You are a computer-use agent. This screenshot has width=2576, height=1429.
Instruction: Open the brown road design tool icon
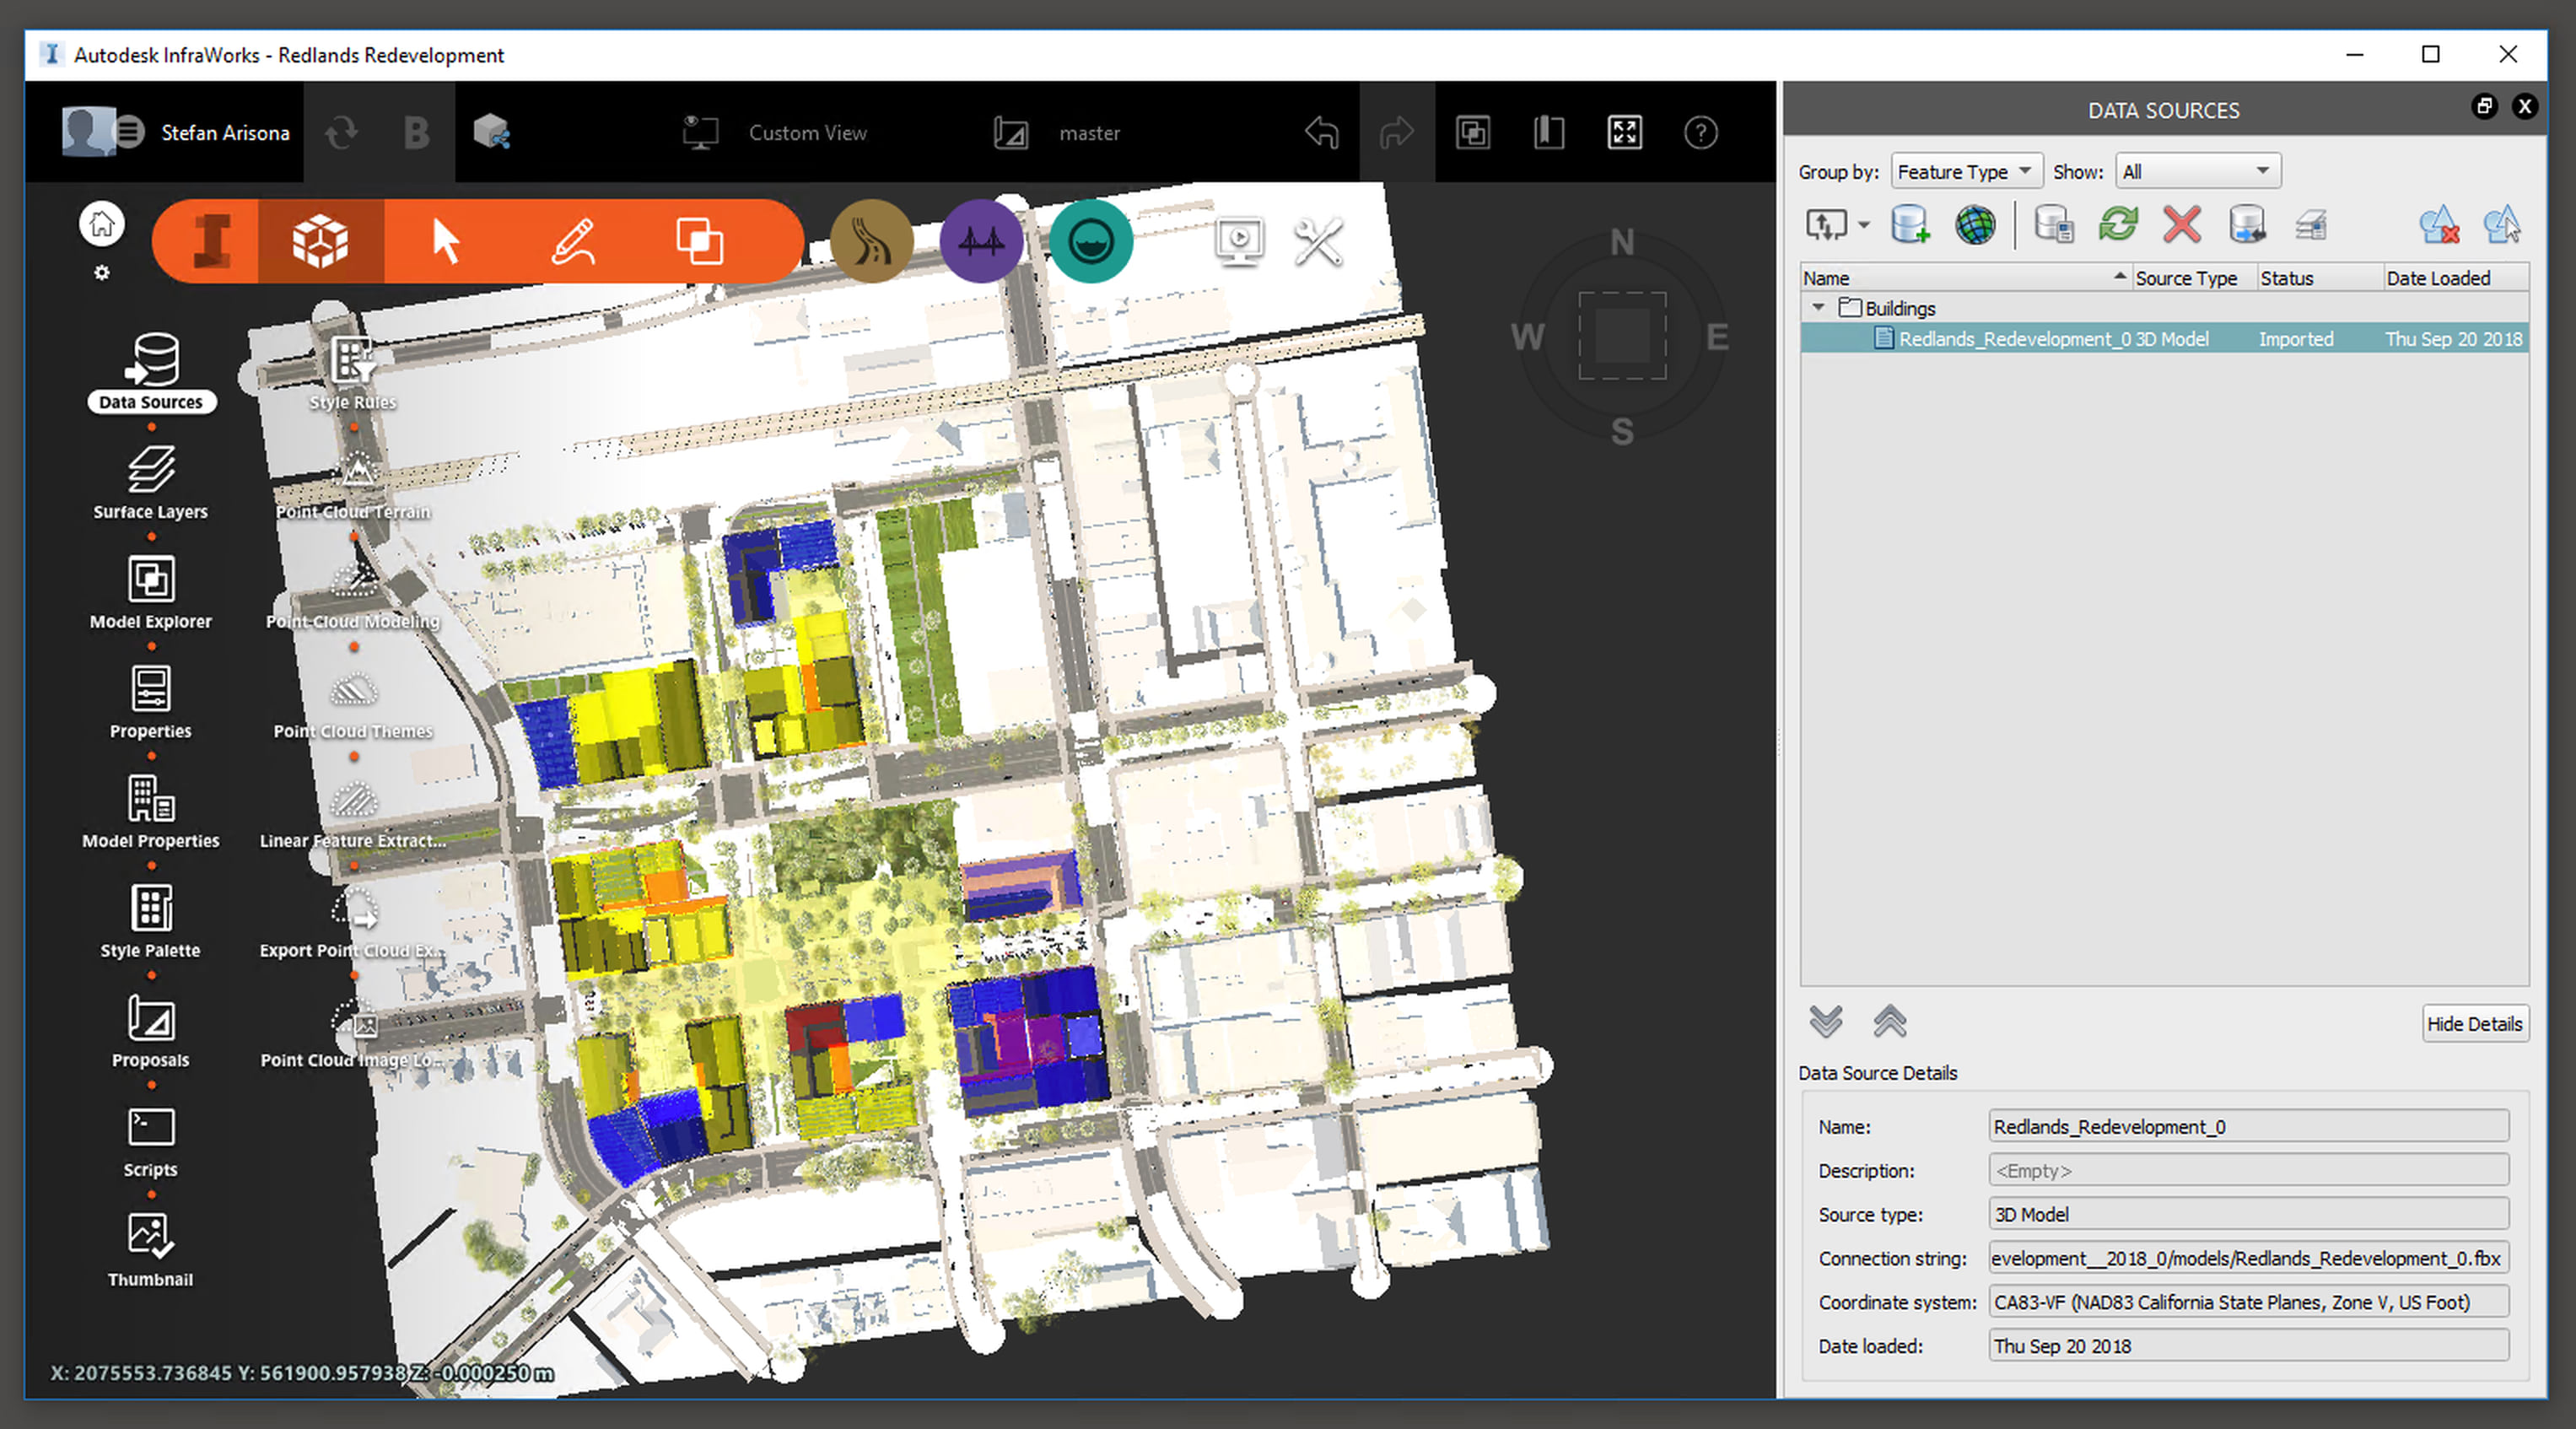[x=872, y=241]
